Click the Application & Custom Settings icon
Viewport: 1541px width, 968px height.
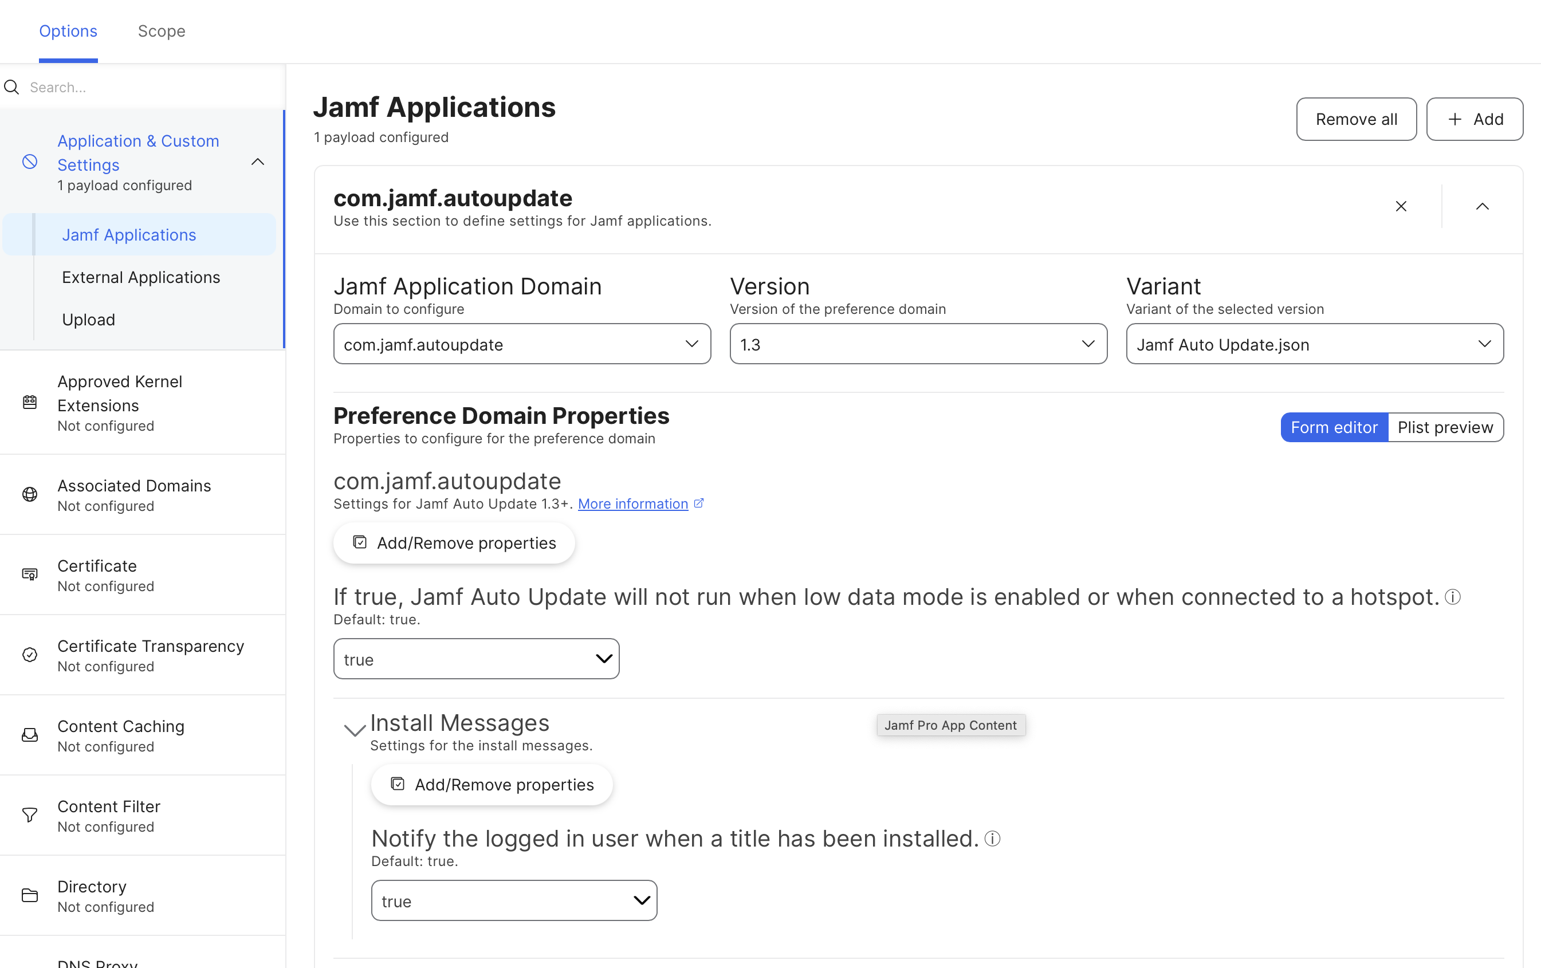29,162
